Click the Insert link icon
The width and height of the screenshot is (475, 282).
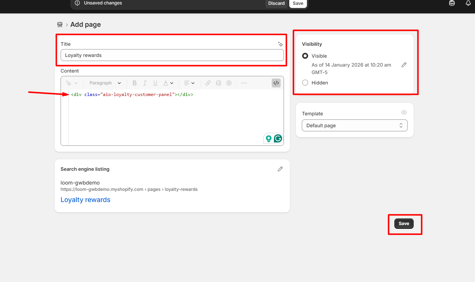[x=208, y=83]
